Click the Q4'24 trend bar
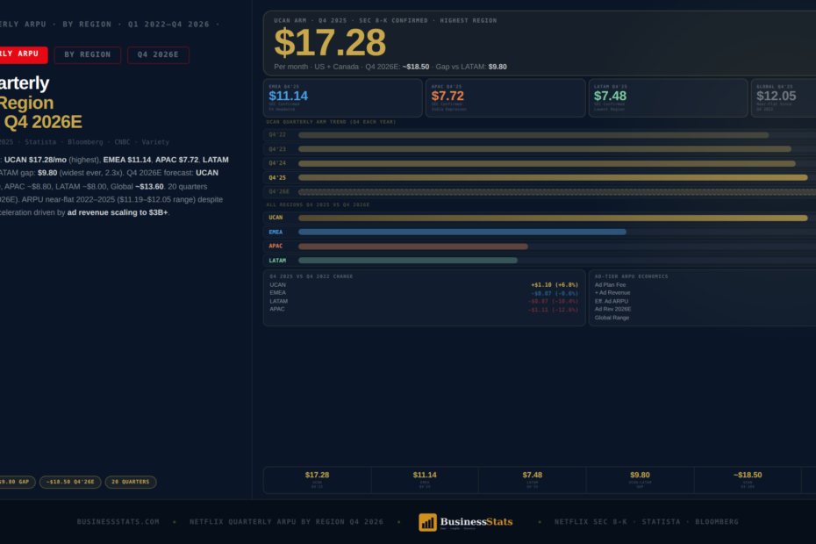 pyautogui.click(x=547, y=163)
